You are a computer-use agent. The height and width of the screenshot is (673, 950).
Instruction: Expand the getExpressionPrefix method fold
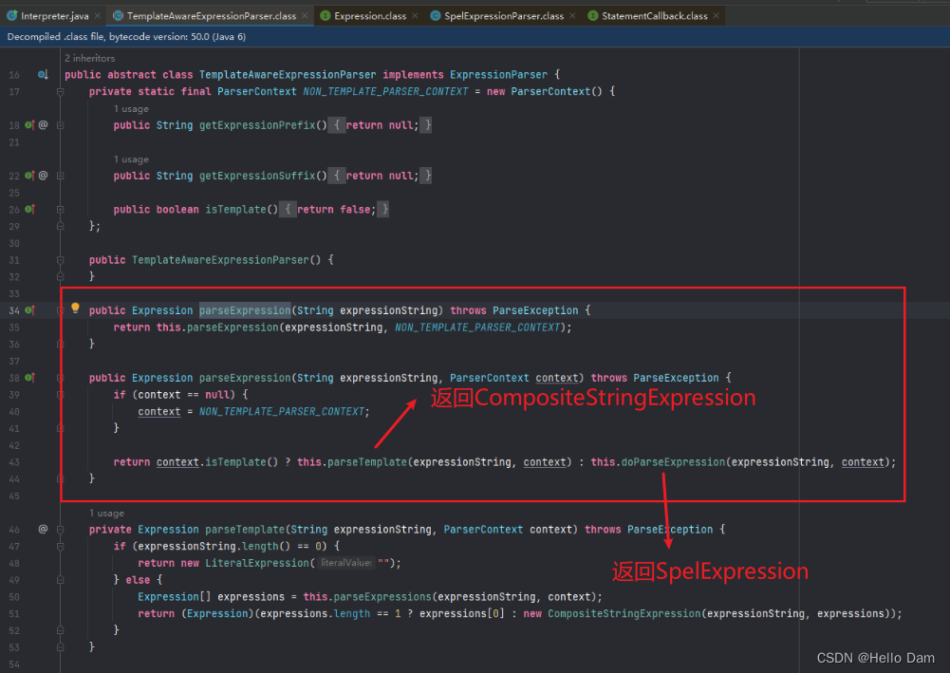tap(60, 125)
